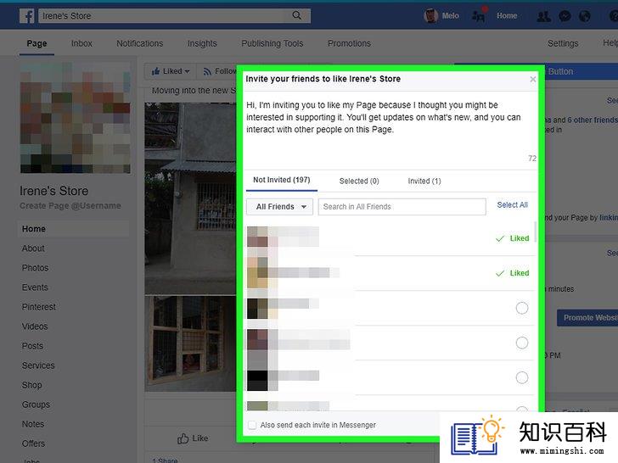This screenshot has width=618, height=463.
Task: Click the Like thumbs-up under the post
Action: 193,438
